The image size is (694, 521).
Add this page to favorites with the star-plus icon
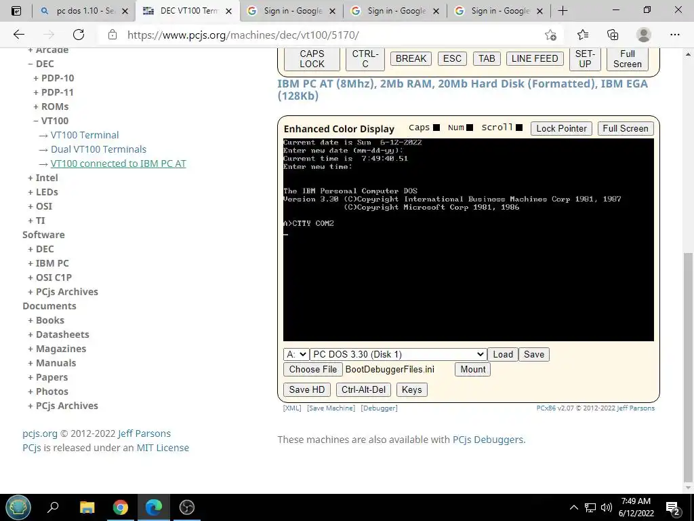point(550,35)
